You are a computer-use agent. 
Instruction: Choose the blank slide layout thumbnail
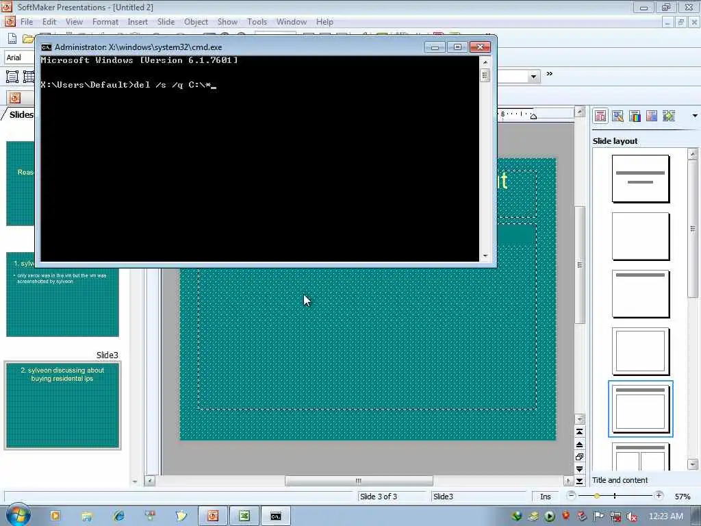click(x=641, y=236)
